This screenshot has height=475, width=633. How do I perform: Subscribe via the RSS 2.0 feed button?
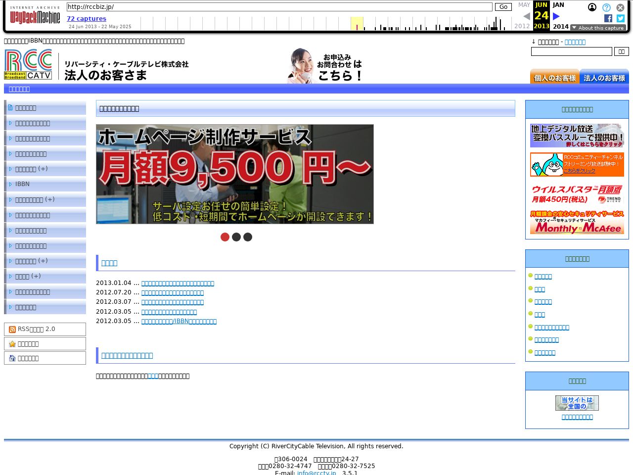click(45, 329)
